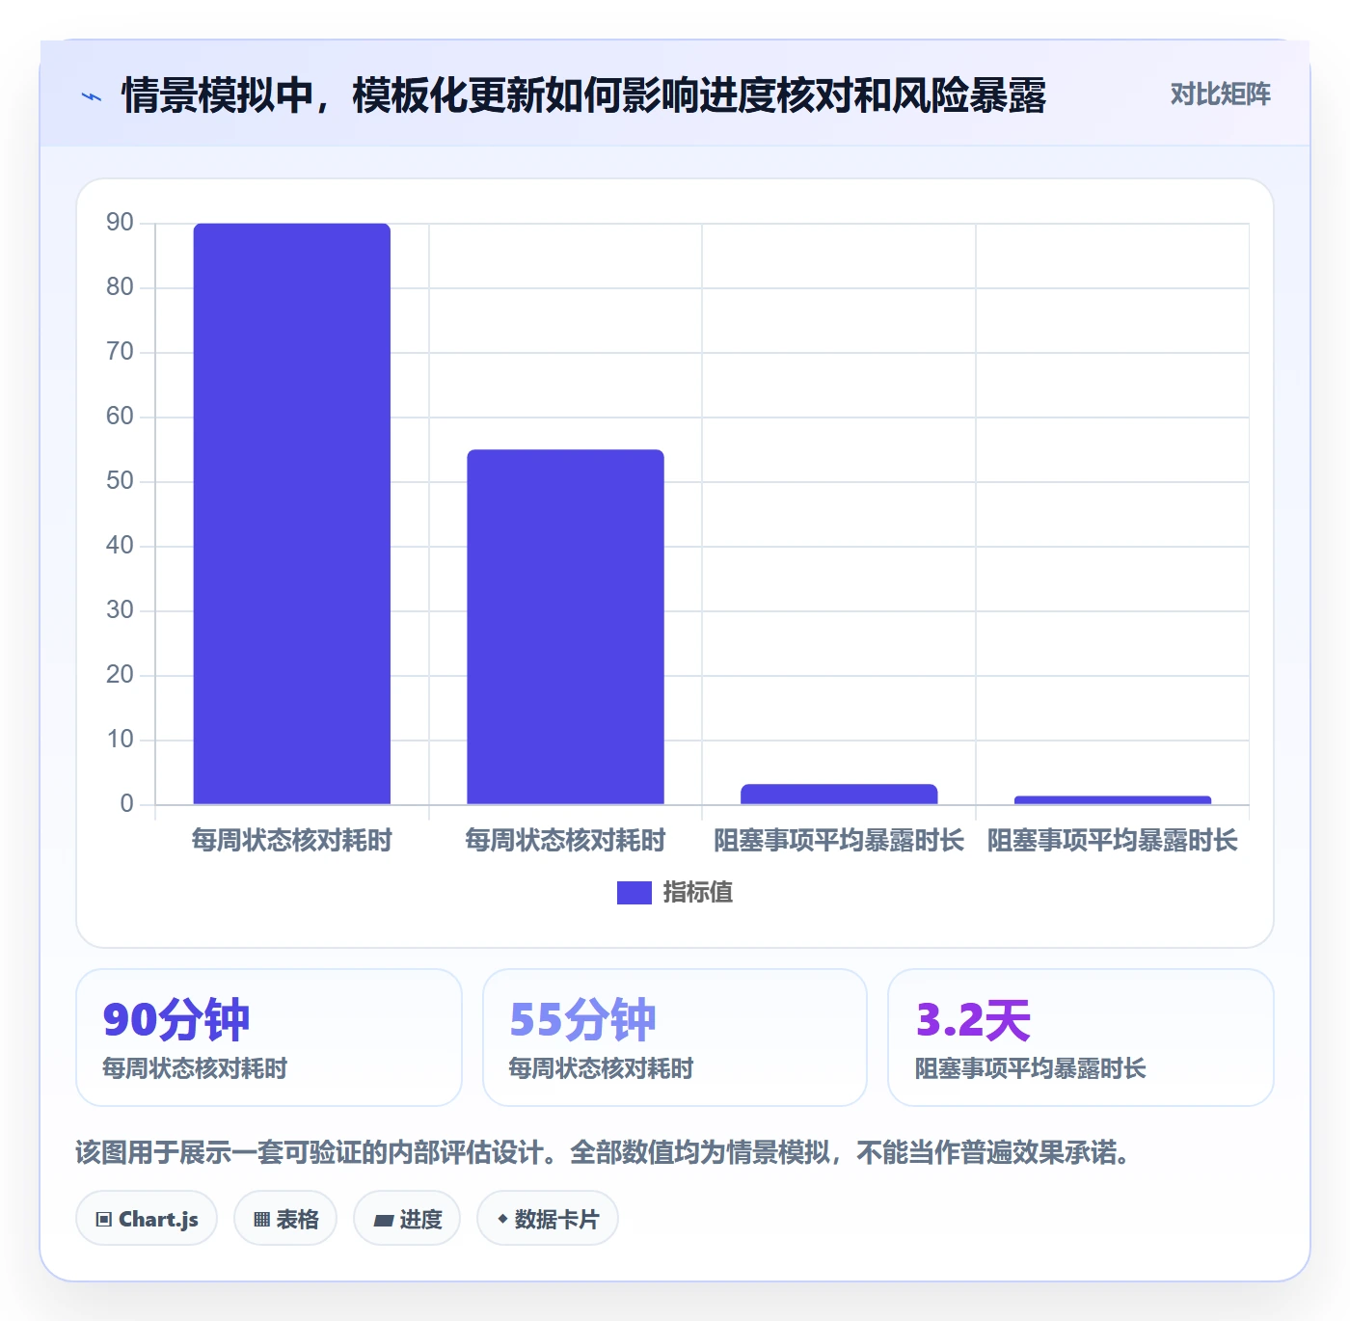Click the 对比矩阵 label in the header
1350x1321 pixels.
coord(1220,94)
